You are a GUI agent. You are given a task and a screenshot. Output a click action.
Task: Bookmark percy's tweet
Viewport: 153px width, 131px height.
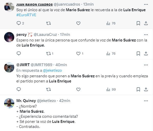coord(138,53)
